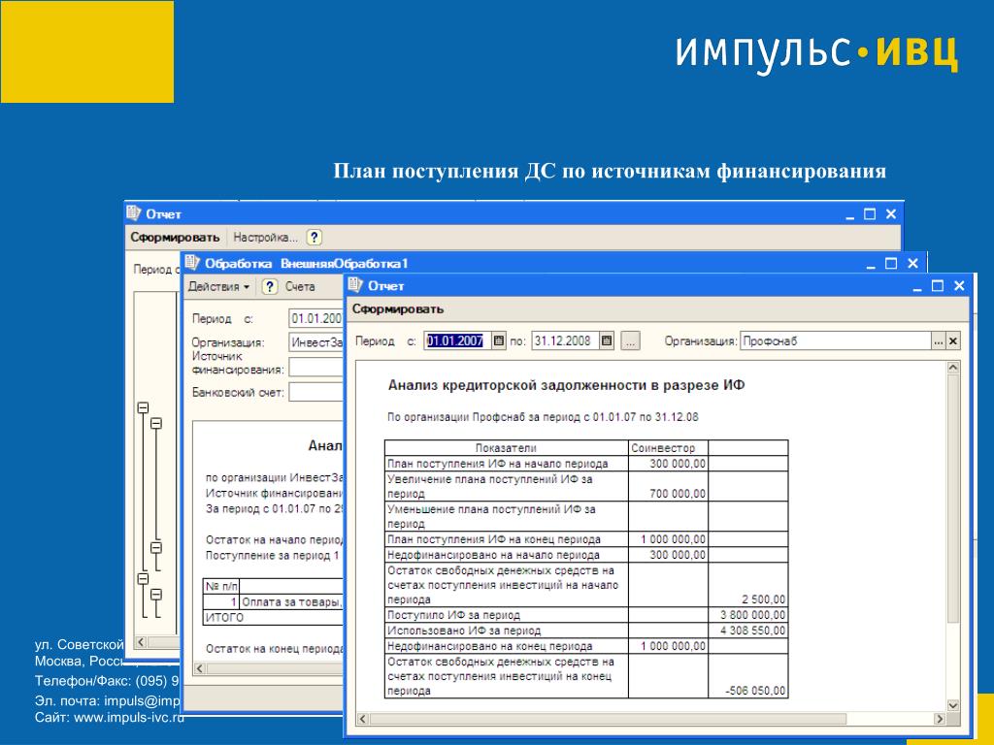
Task: Click the Источник финансирования field in Обработка window
Action: pyautogui.click(x=315, y=368)
